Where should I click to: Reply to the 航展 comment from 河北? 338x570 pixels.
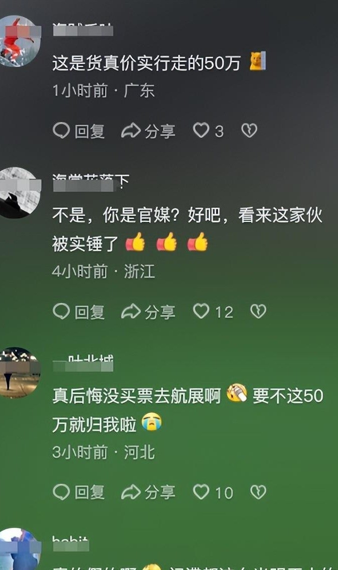pos(79,493)
